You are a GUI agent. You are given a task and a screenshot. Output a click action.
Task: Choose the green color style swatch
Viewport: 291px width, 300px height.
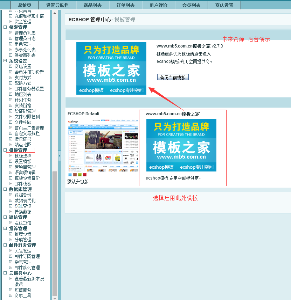click(x=80, y=175)
